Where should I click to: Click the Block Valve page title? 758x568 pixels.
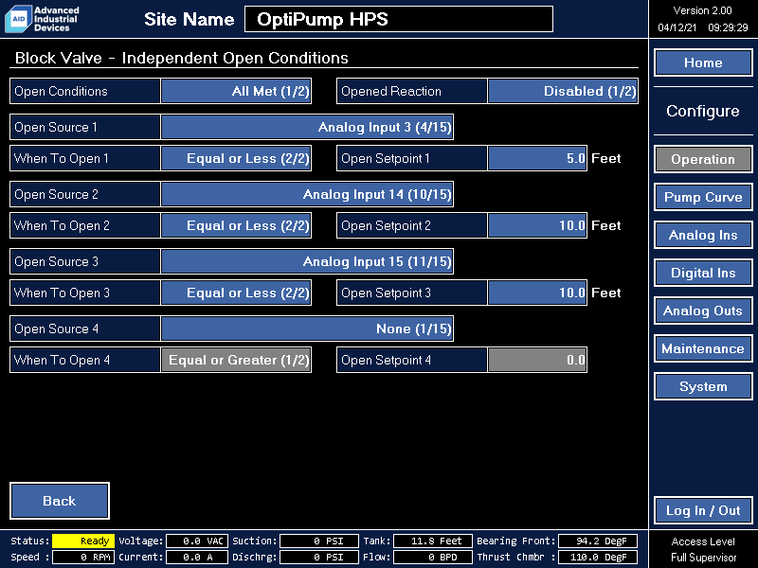(181, 58)
